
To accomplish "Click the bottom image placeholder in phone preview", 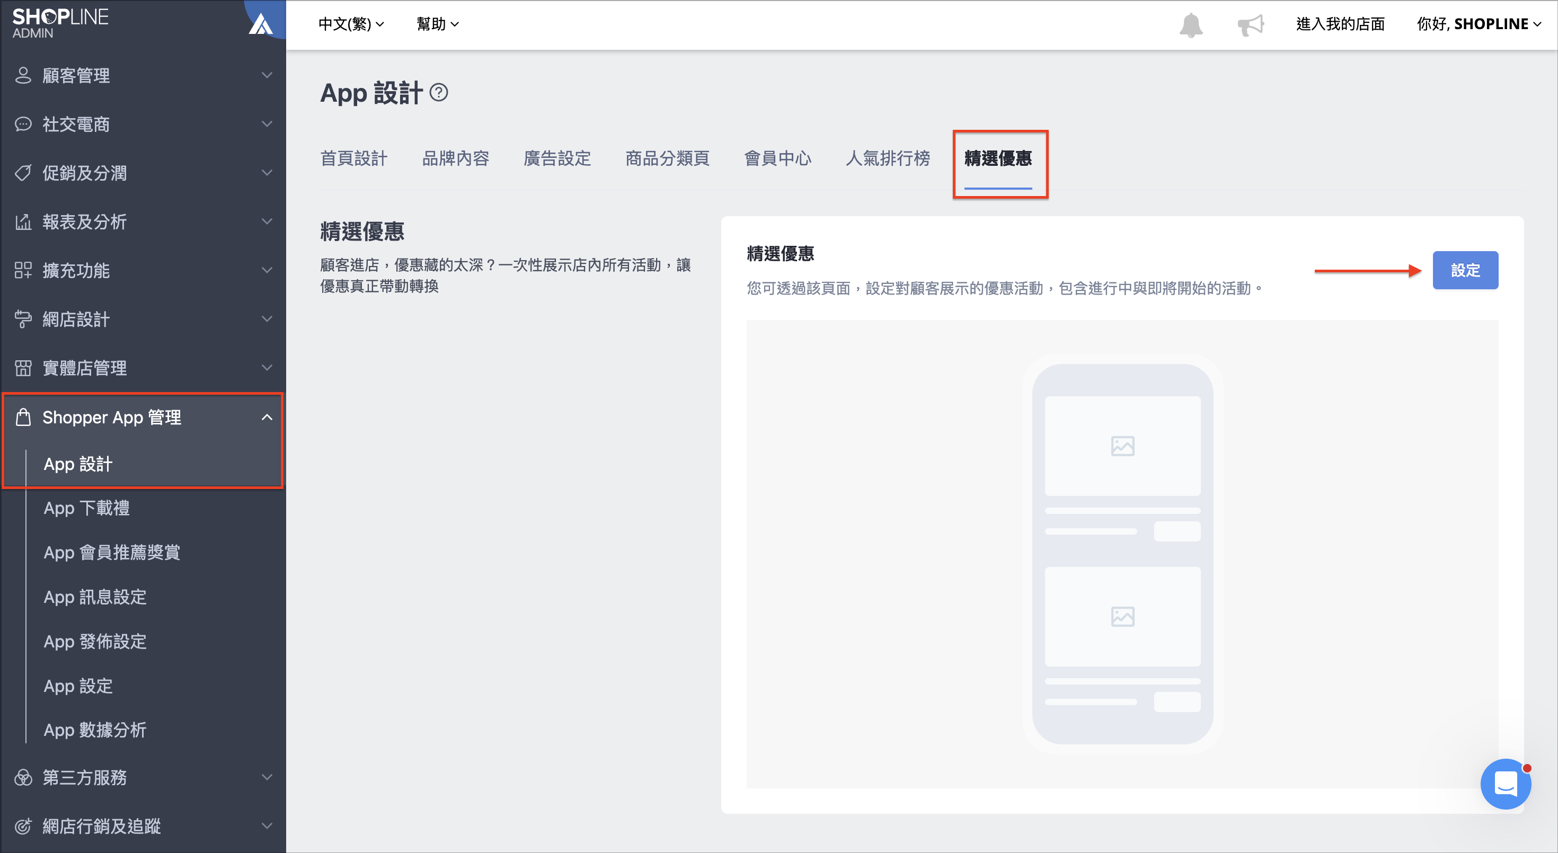I will (x=1122, y=617).
